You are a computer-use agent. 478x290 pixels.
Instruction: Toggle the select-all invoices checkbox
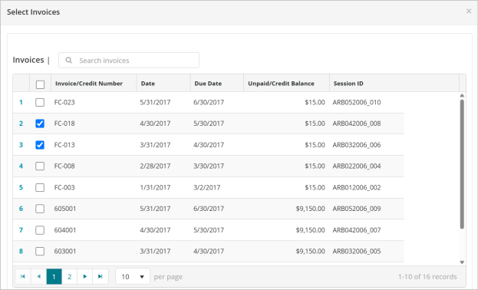point(40,84)
